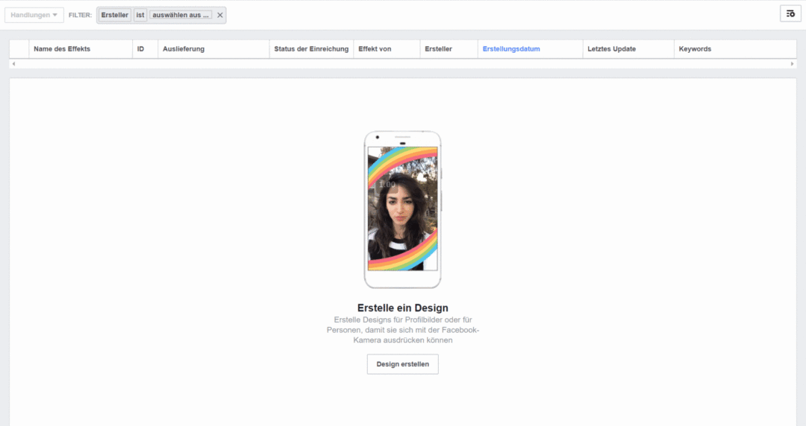This screenshot has height=426, width=806.
Task: Click the left scroll arrow
Action: coord(14,63)
